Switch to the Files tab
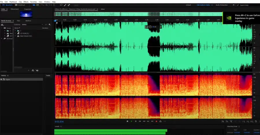This screenshot has height=135, width=260. point(18,21)
